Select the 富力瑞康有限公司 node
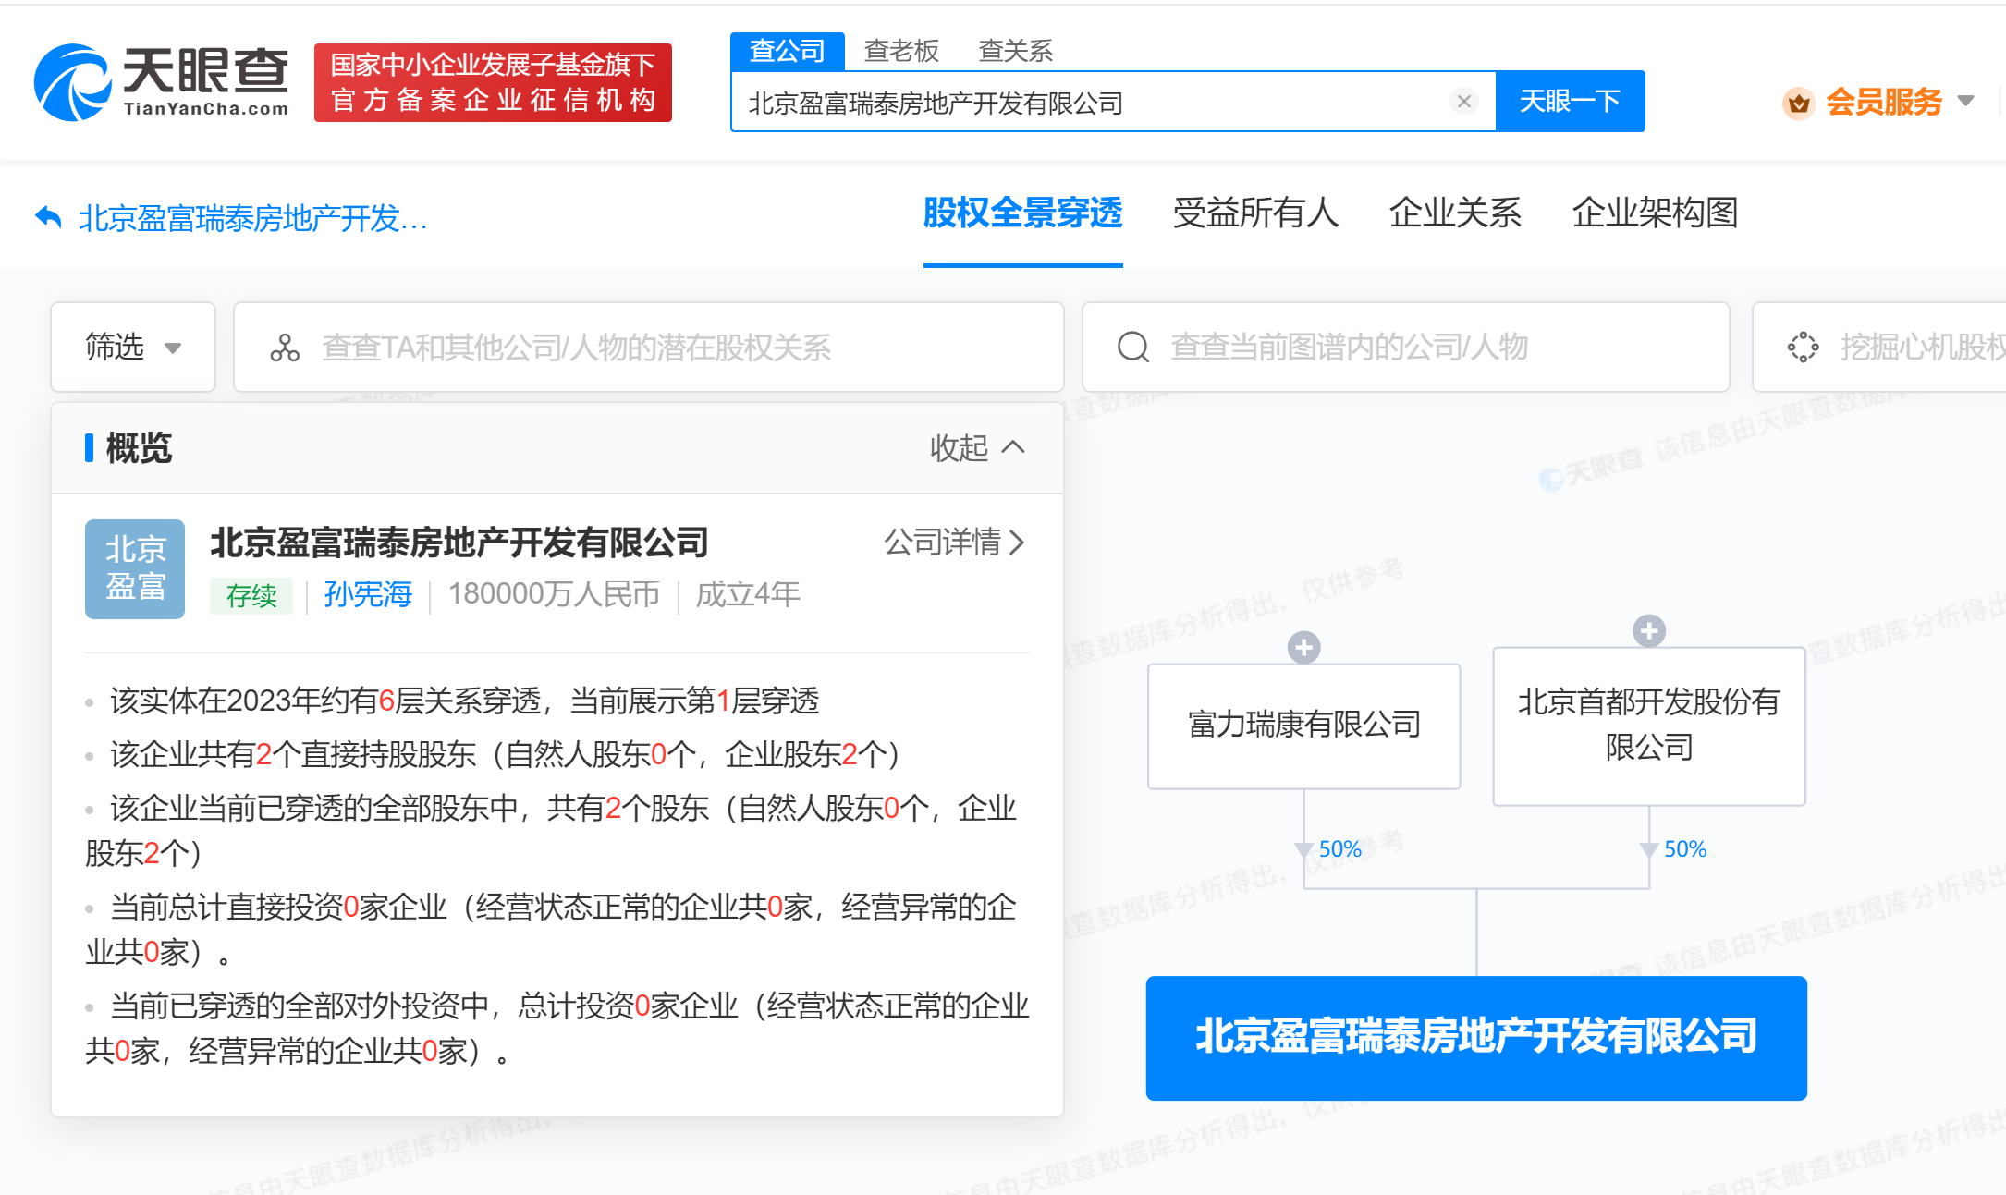This screenshot has width=2006, height=1195. click(1303, 726)
